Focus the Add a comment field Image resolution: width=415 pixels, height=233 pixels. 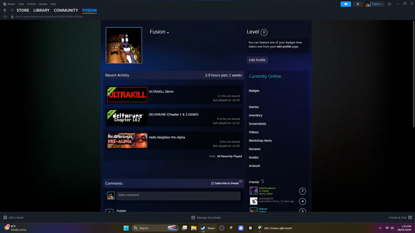(x=178, y=196)
